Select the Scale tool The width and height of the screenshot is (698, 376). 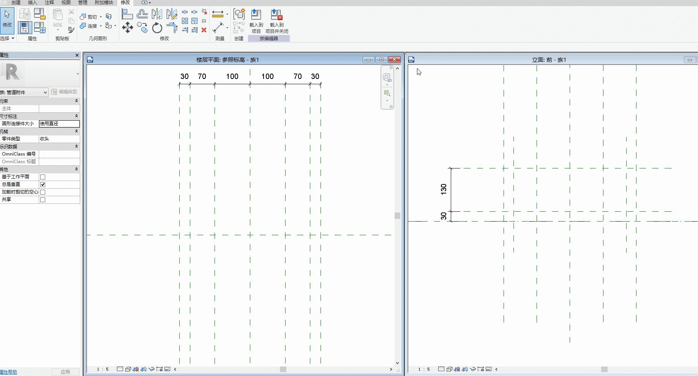[x=194, y=21]
